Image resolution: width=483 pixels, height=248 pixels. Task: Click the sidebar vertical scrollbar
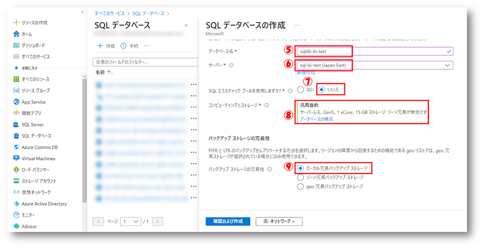[x=84, y=142]
